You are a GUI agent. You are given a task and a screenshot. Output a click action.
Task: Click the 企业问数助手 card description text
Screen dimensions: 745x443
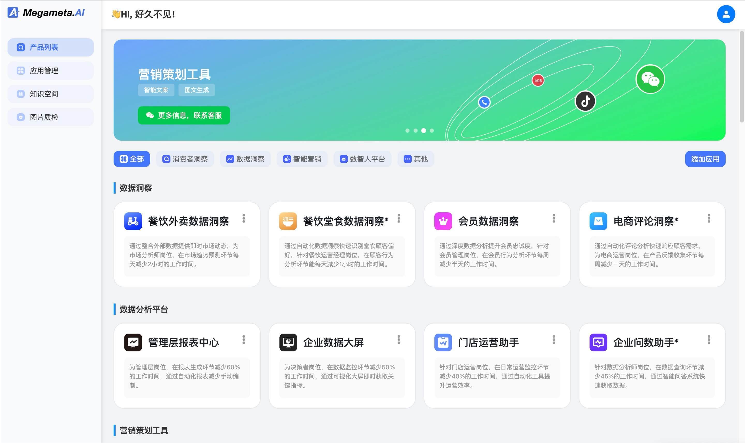pyautogui.click(x=650, y=376)
